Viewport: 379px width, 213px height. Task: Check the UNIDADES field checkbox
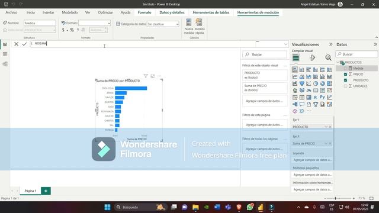[x=346, y=86]
